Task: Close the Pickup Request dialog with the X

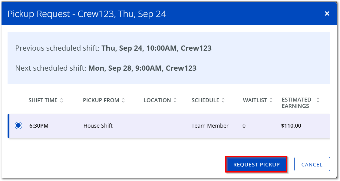Action: [x=327, y=14]
